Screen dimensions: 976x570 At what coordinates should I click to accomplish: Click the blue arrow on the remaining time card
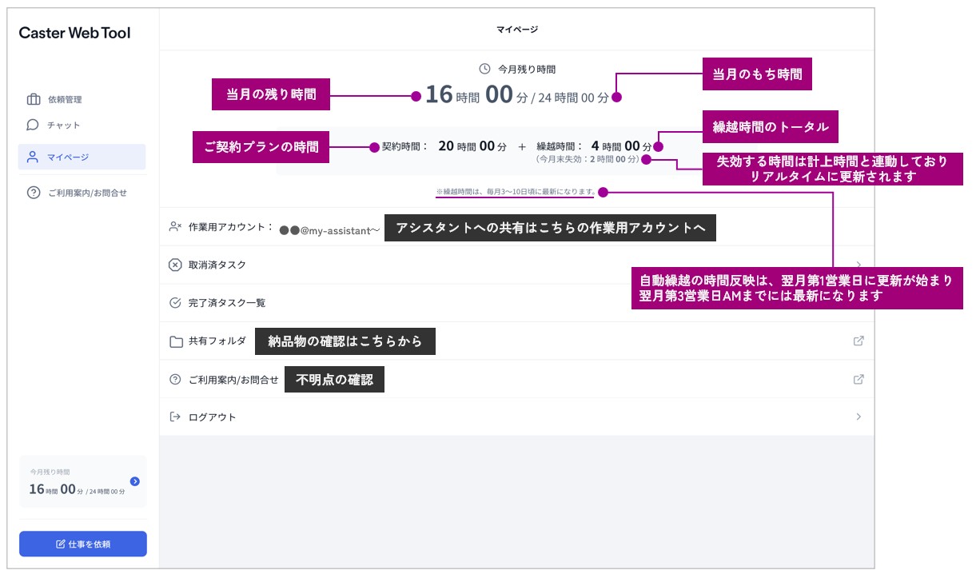pyautogui.click(x=134, y=481)
